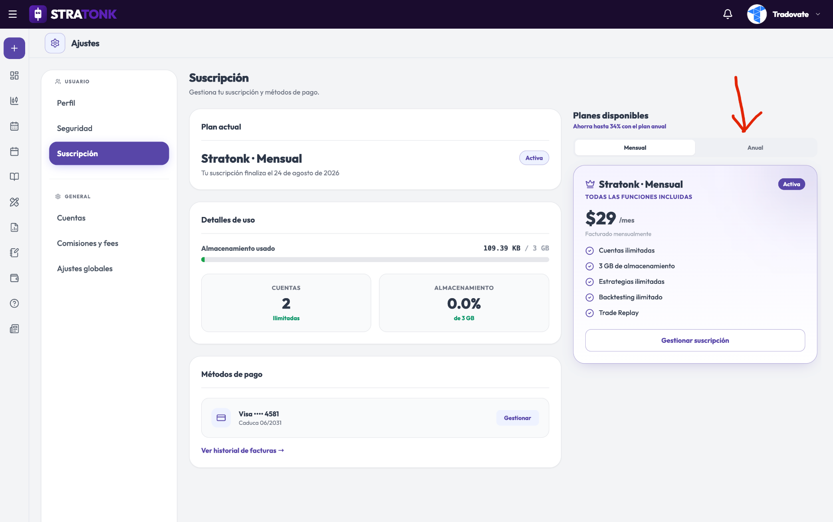The width and height of the screenshot is (833, 522).
Task: Expand the Tradovate account dropdown chevron
Action: (x=818, y=14)
